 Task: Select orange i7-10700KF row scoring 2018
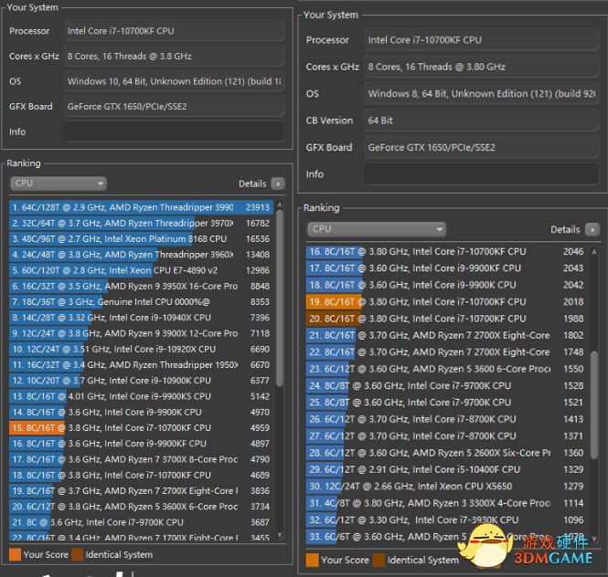coord(446,302)
